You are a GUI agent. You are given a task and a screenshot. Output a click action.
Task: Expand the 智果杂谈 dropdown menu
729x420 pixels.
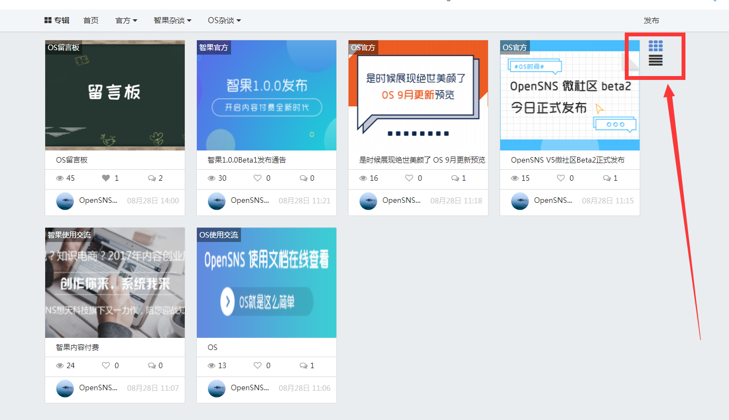173,20
